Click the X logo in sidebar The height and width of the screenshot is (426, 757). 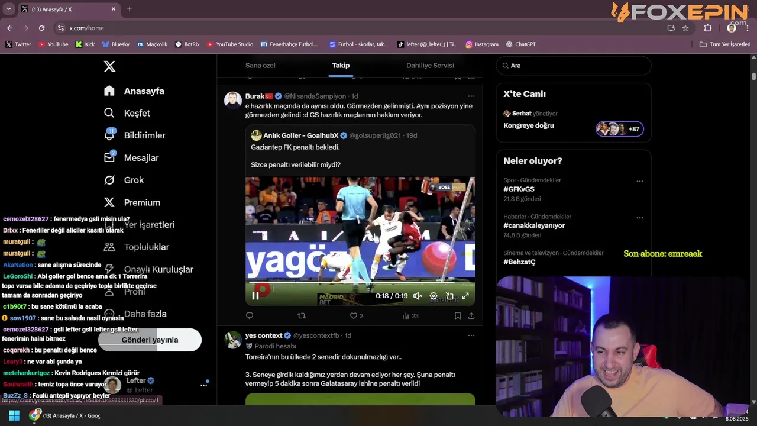[109, 66]
